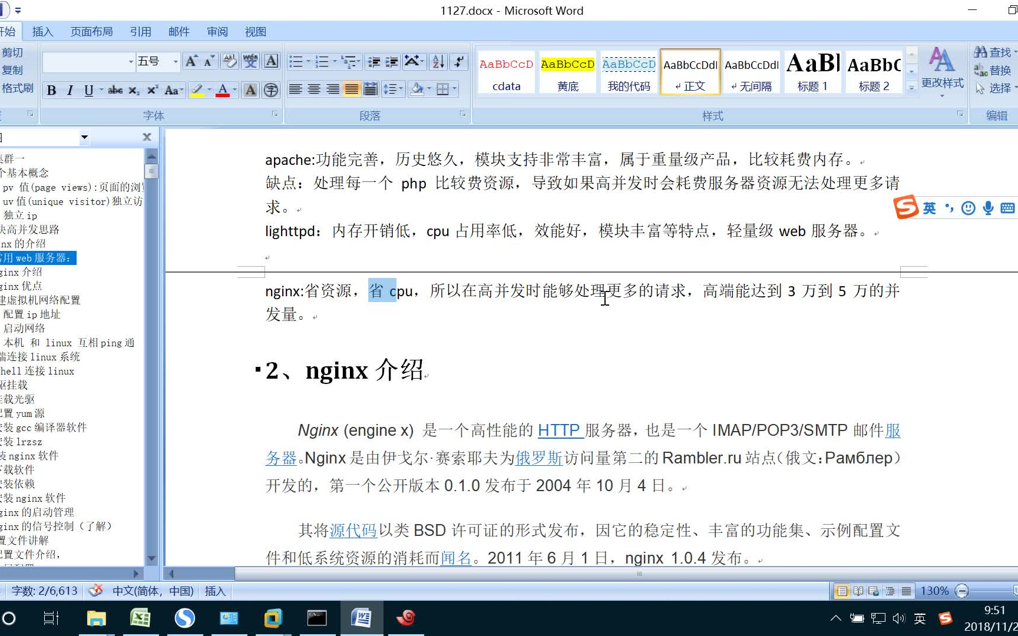Click the multilevel list icon

tap(349, 61)
